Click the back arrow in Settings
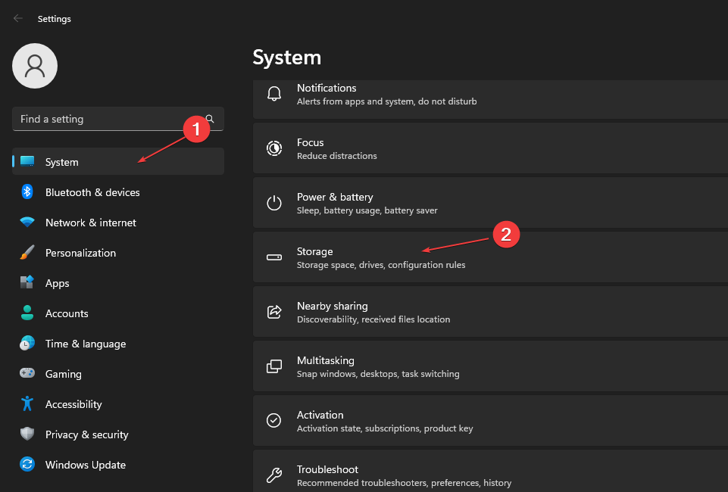728x492 pixels. [x=17, y=18]
